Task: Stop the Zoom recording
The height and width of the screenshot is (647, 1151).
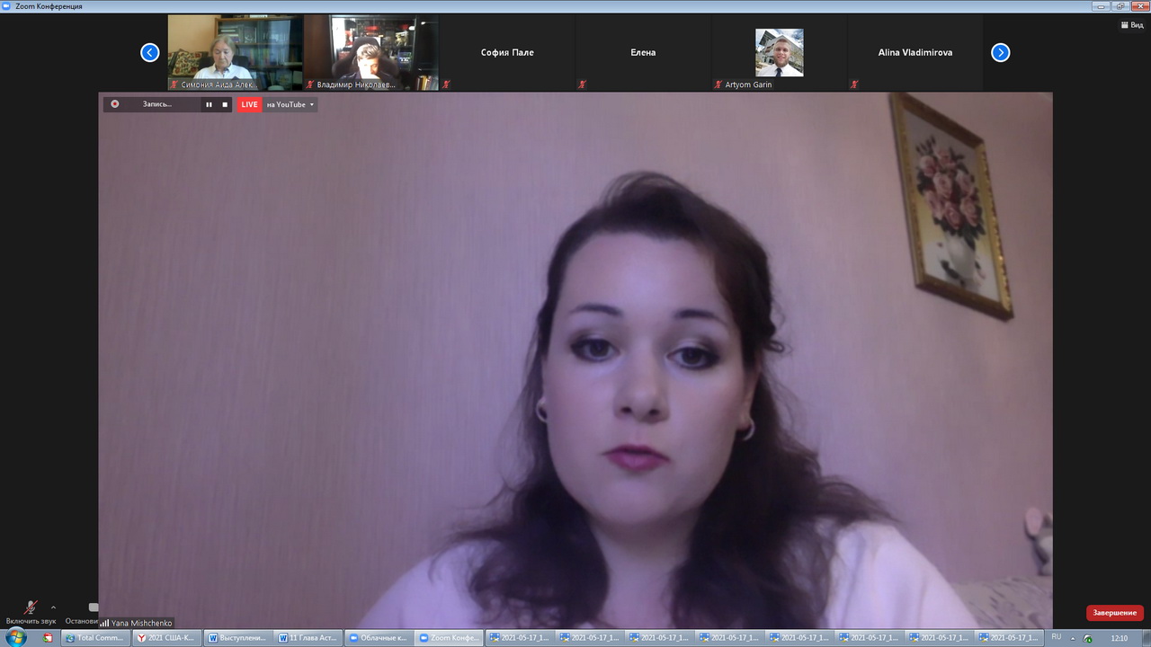Action: (x=225, y=104)
